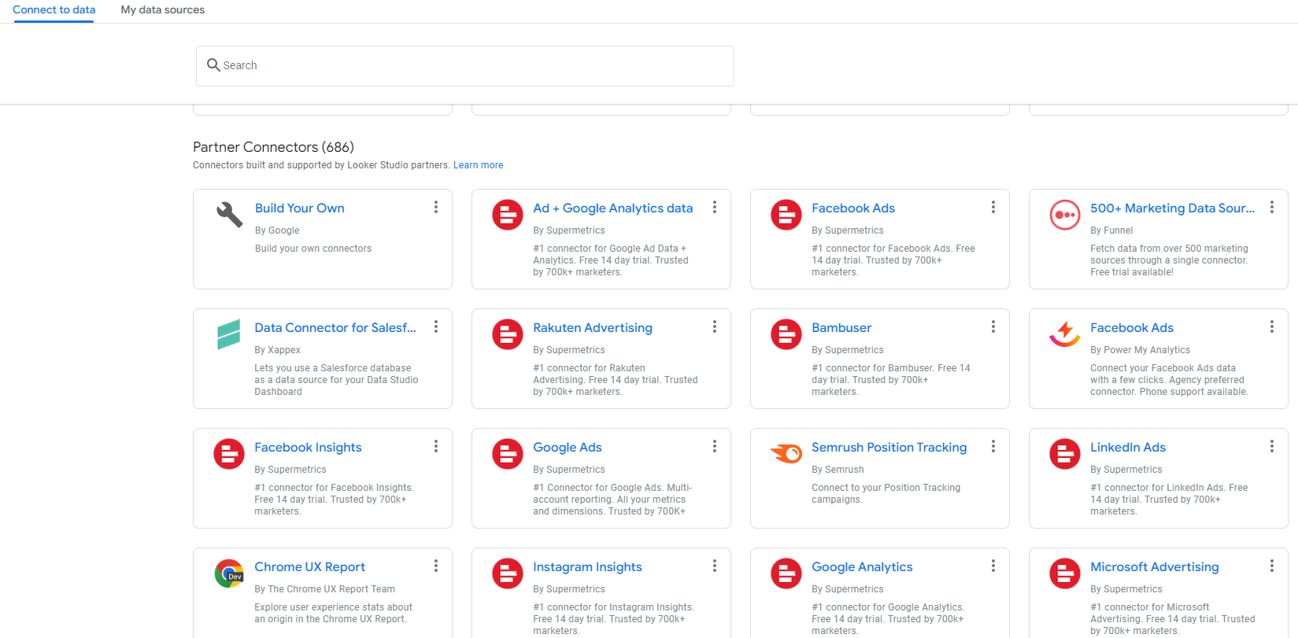
Task: Click the Semrush flame logo icon
Action: [x=786, y=453]
